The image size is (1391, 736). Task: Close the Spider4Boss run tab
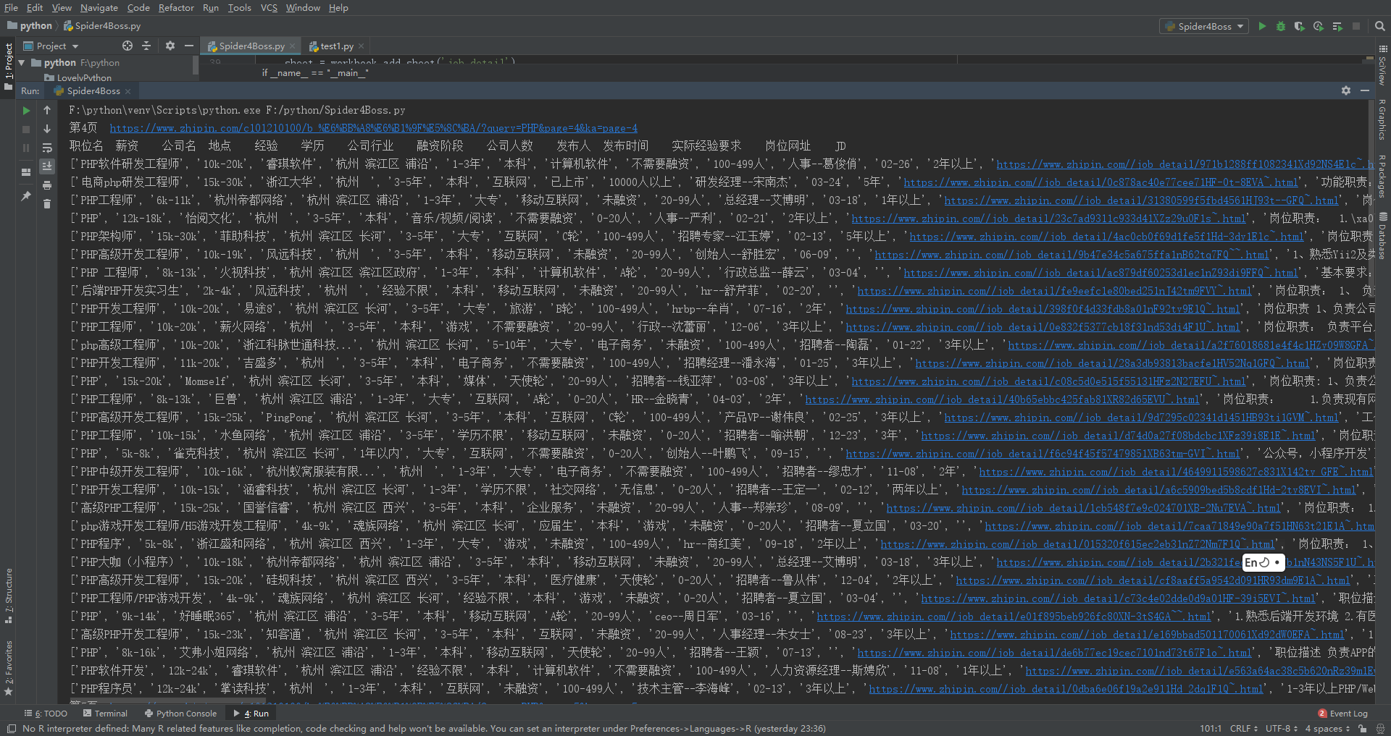pyautogui.click(x=128, y=91)
